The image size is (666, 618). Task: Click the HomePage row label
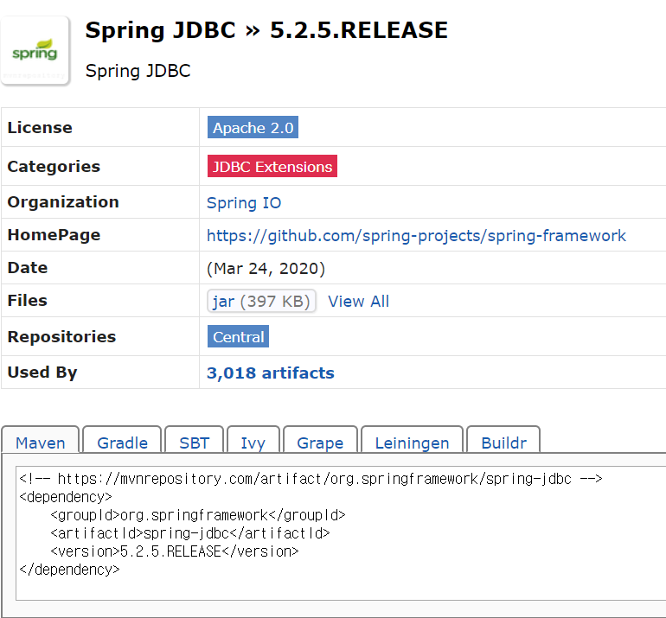[54, 235]
